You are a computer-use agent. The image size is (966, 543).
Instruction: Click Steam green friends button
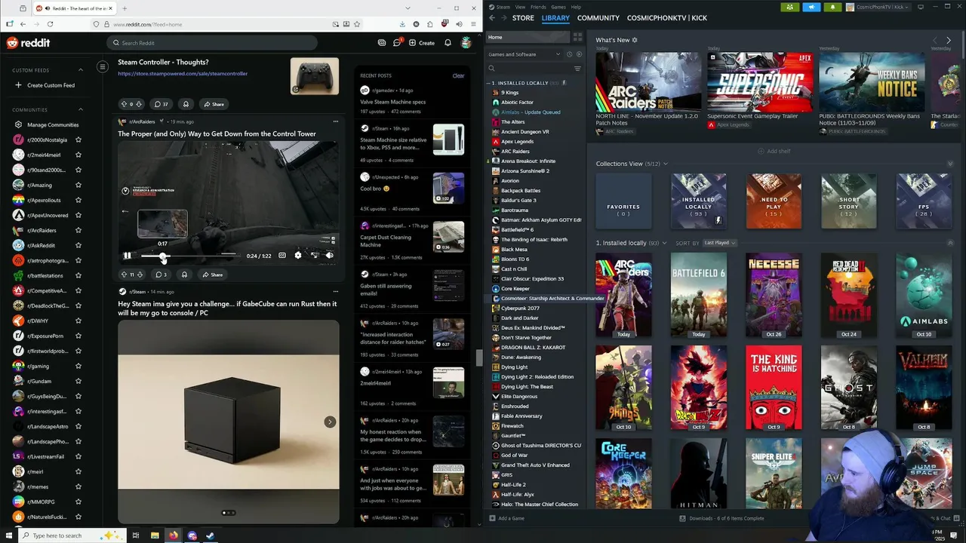tap(790, 7)
